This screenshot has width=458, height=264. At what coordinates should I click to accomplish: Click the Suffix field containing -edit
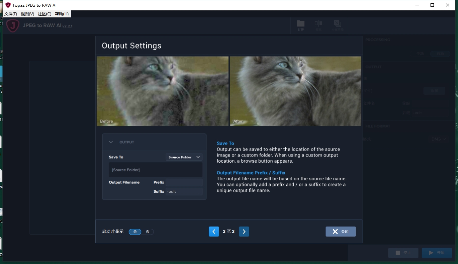coord(184,191)
